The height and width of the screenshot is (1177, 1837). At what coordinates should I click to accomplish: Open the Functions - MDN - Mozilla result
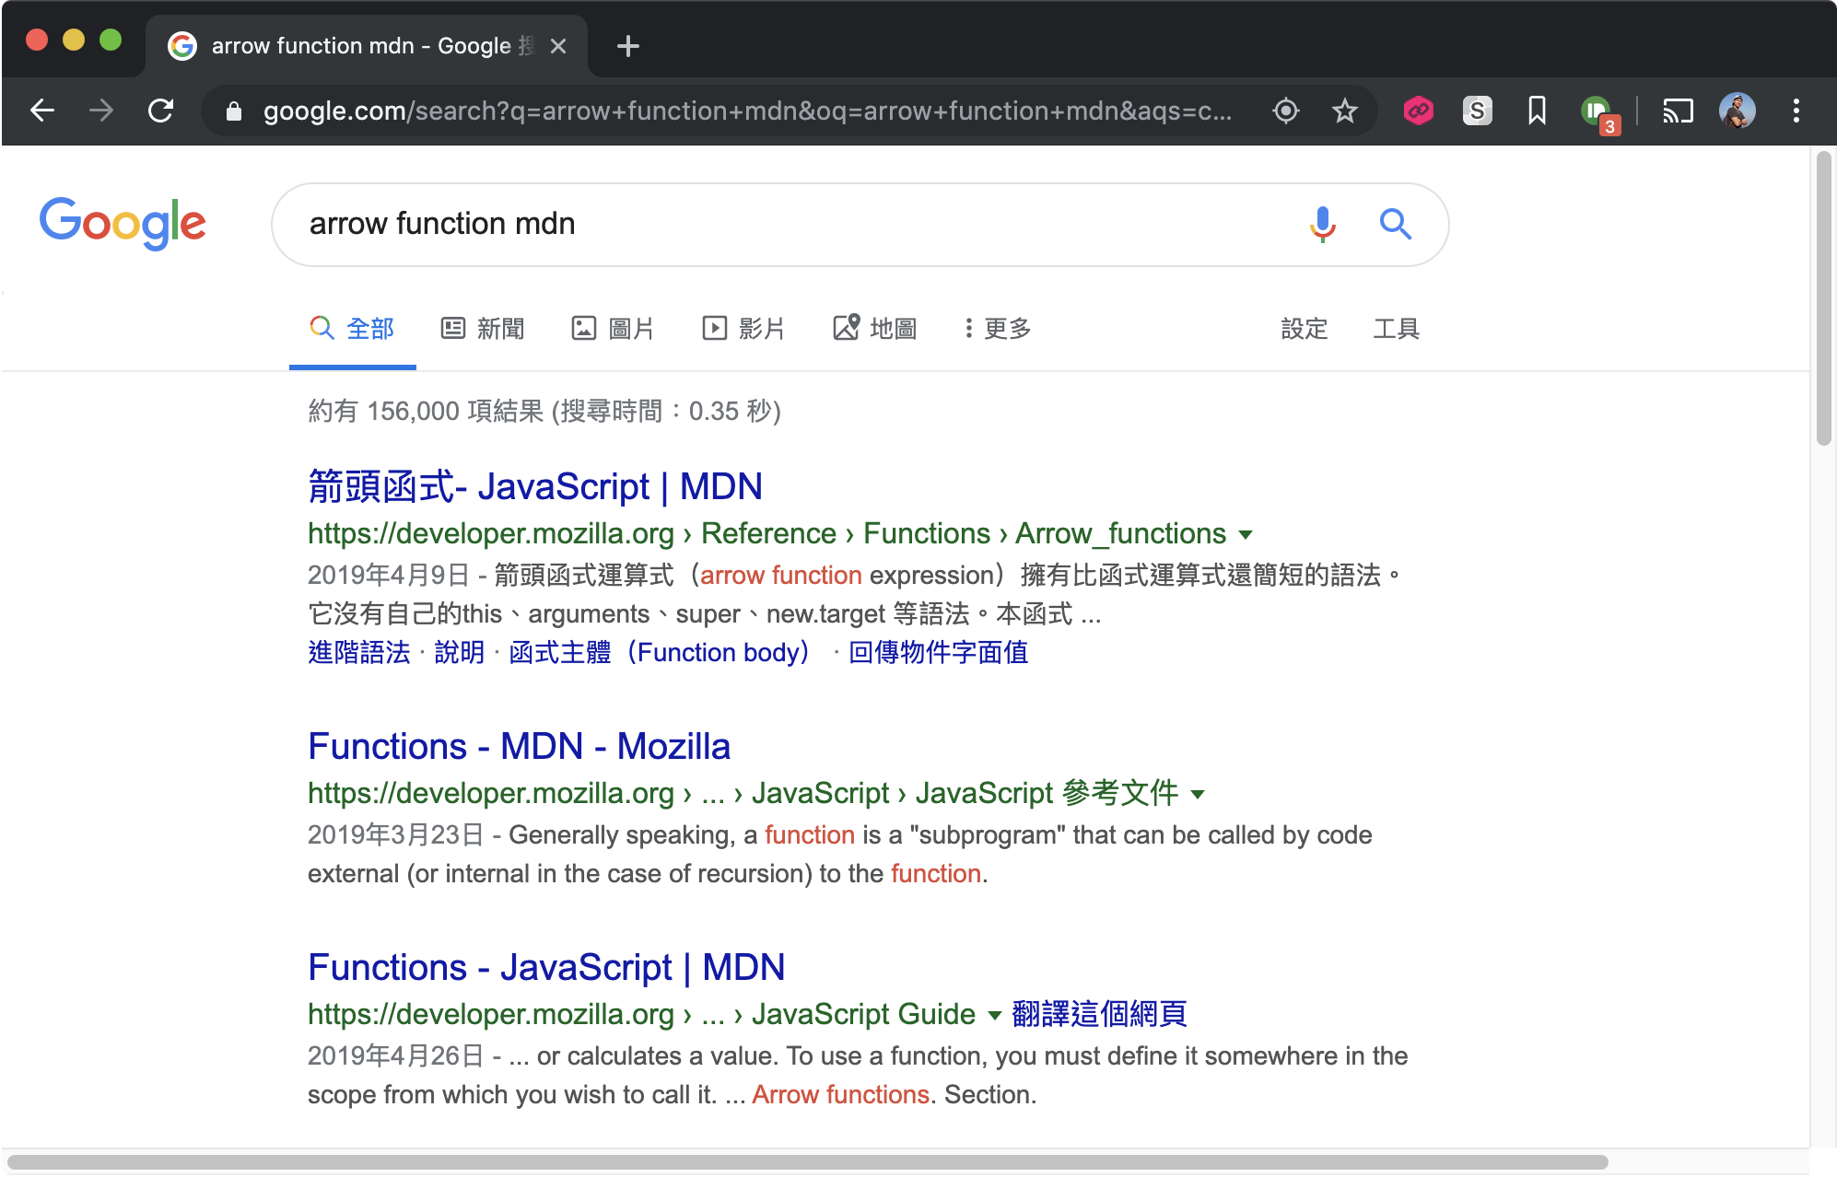[x=520, y=746]
